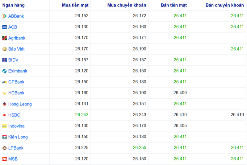Click the Eximbank logo icon
The image size is (247, 165).
[4, 71]
